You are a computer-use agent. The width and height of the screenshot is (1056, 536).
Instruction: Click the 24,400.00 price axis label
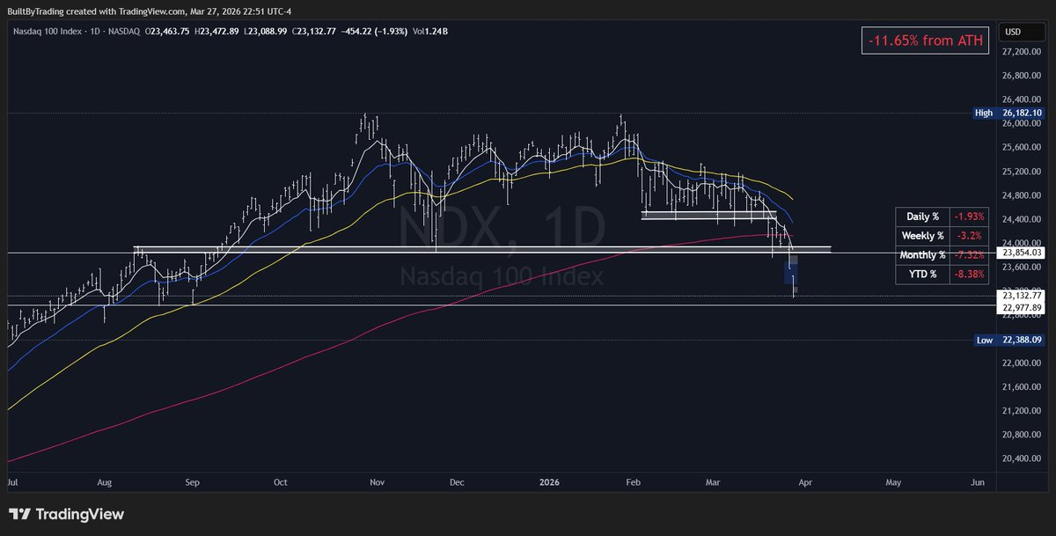pyautogui.click(x=1023, y=219)
